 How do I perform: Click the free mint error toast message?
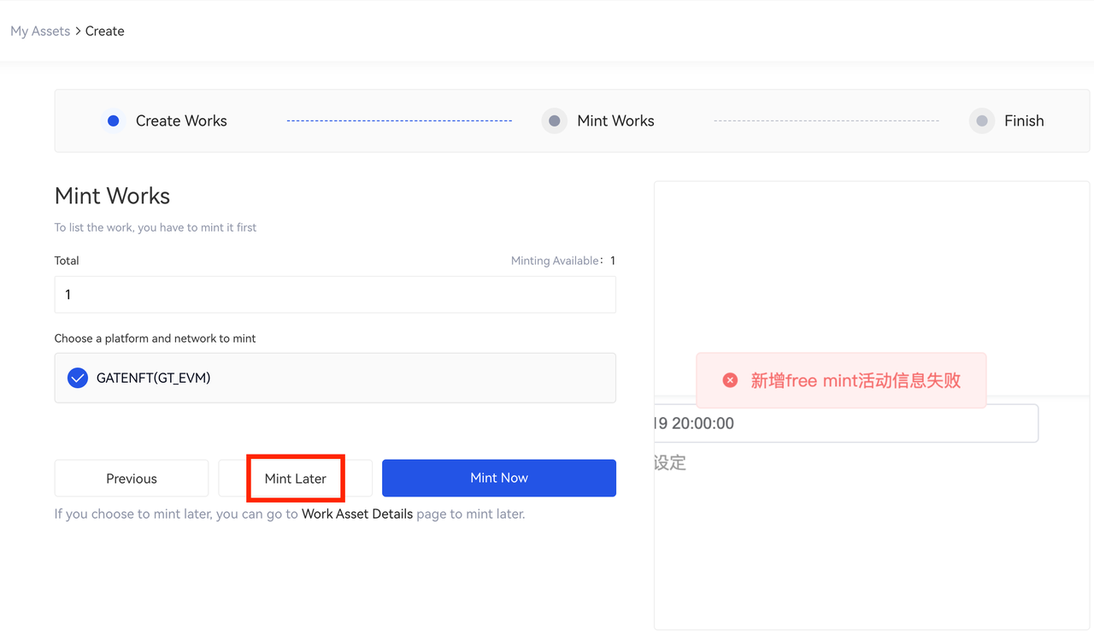(855, 380)
